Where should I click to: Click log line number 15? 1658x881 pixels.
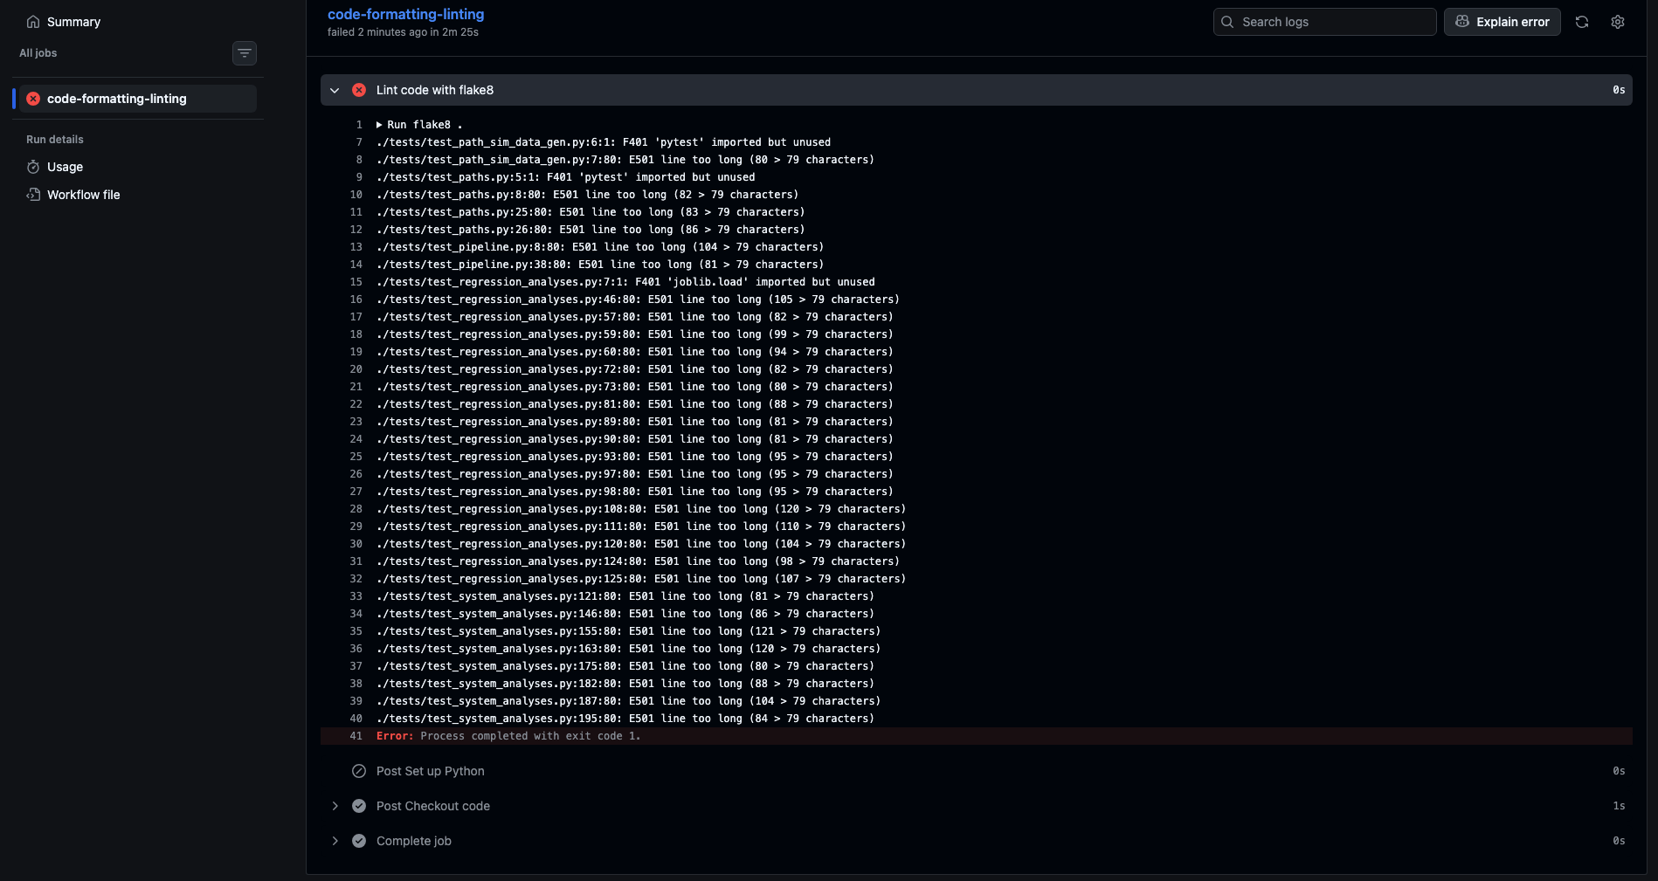click(x=356, y=282)
